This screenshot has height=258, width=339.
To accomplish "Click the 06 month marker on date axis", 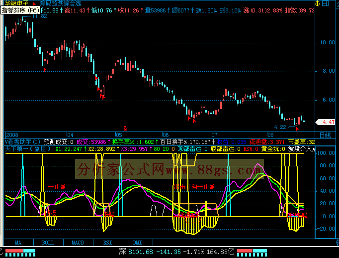I will coord(166,135).
